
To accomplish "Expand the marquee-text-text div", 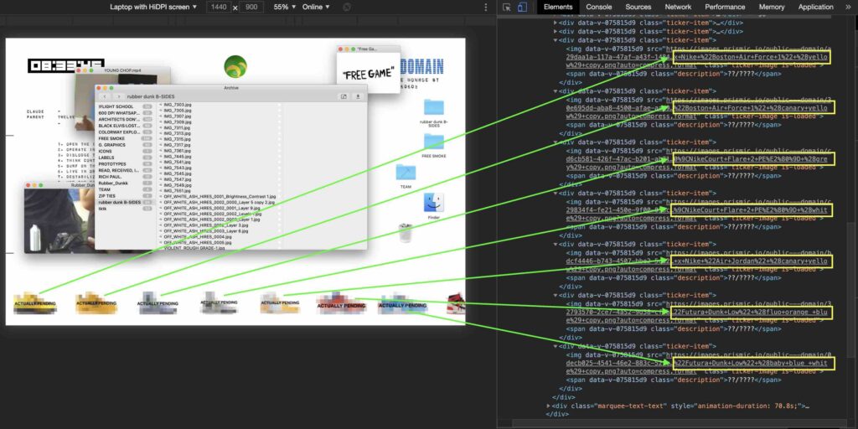I will pos(550,406).
